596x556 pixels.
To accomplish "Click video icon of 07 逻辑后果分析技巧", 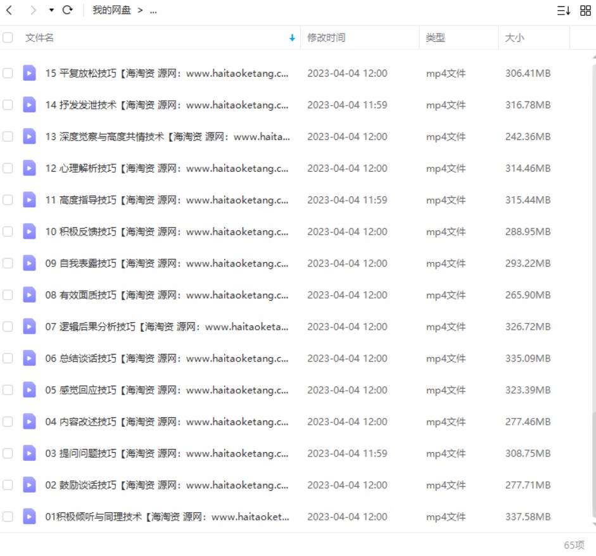I will (x=29, y=327).
